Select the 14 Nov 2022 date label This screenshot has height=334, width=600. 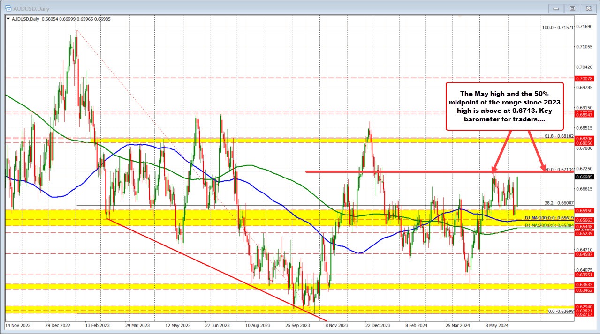pyautogui.click(x=19, y=325)
